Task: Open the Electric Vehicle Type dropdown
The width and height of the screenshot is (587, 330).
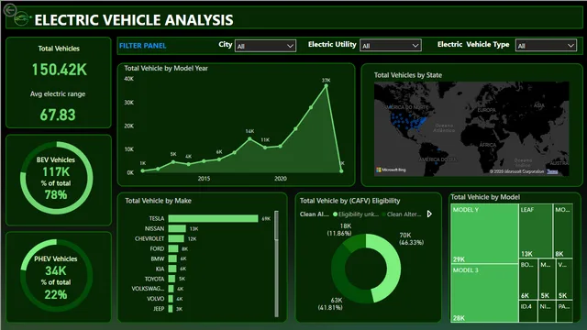Action: [546, 46]
